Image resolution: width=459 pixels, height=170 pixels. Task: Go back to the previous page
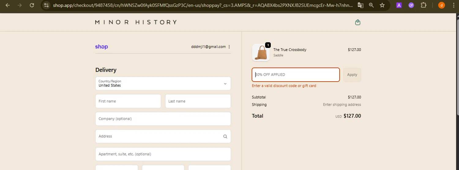(x=8, y=5)
